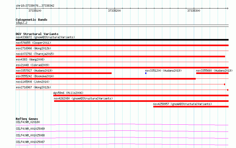Click the red nsv4259957 variant bar
The width and height of the screenshot is (236, 148).
[191, 107]
